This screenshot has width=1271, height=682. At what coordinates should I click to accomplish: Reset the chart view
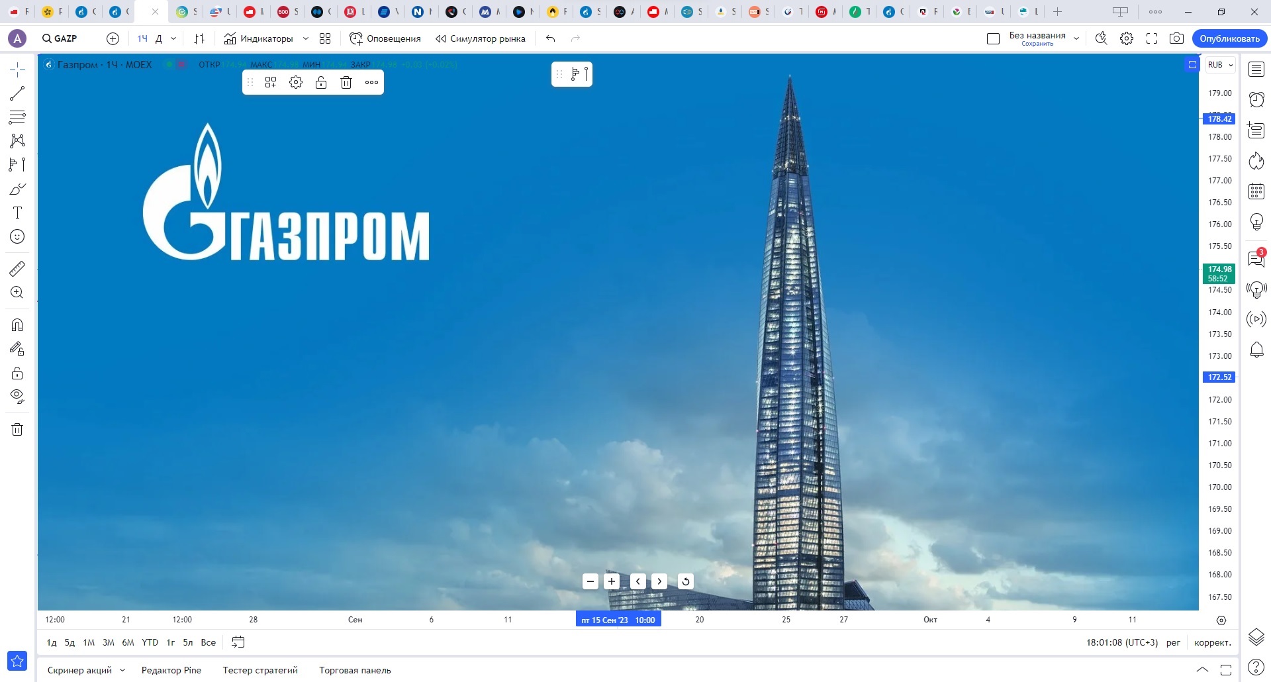click(686, 581)
